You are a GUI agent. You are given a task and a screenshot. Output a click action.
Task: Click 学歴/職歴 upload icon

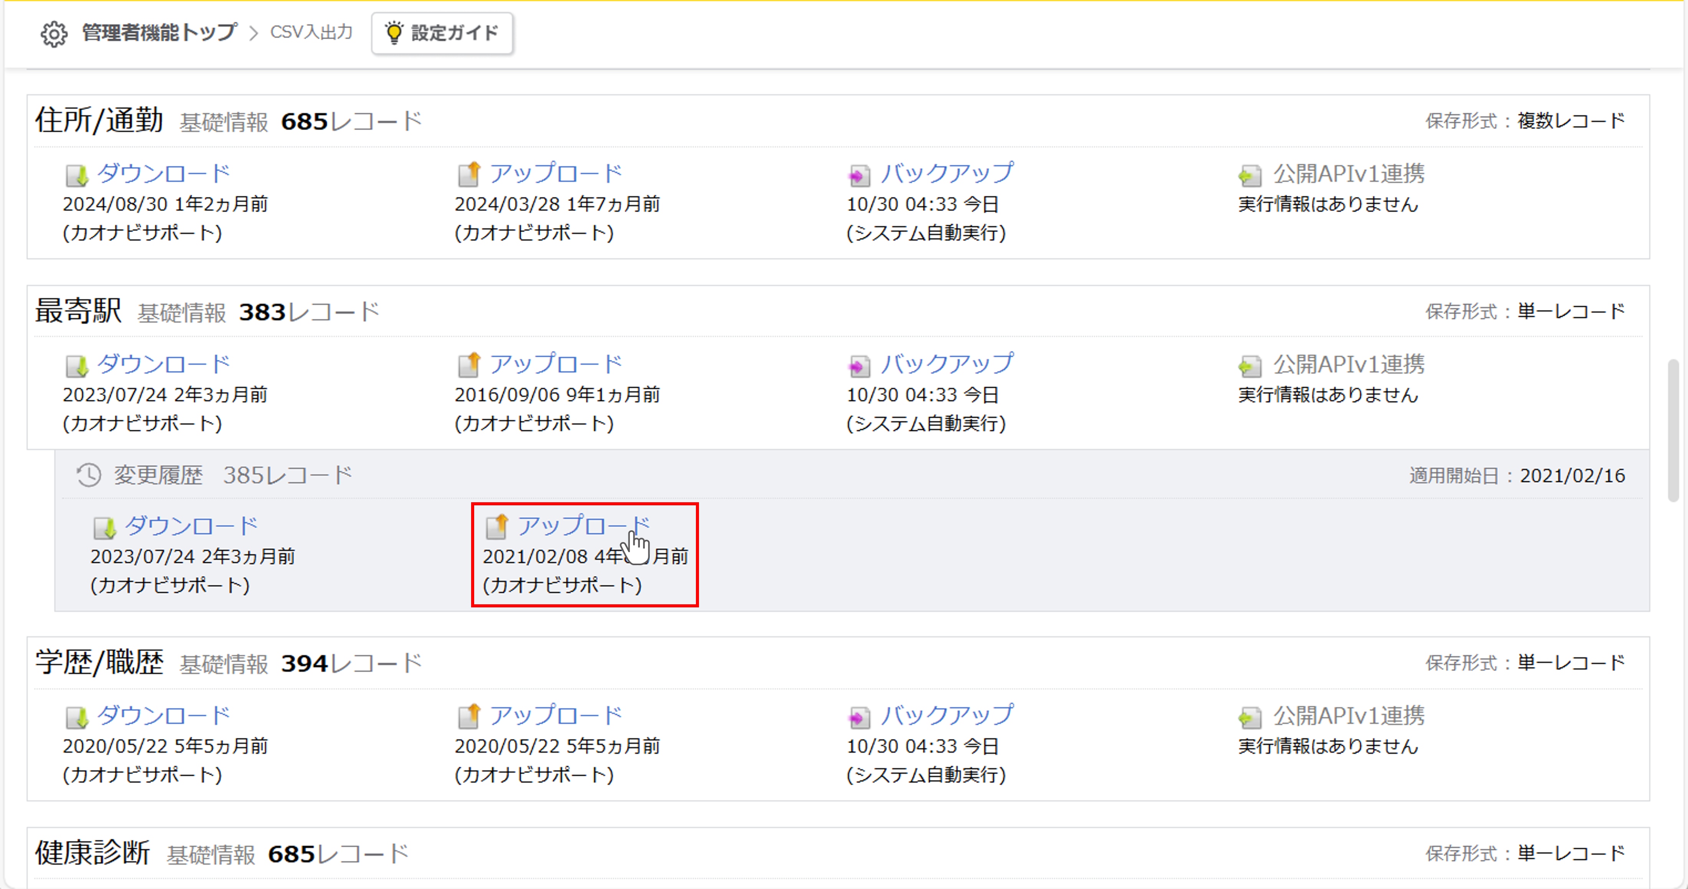click(468, 717)
